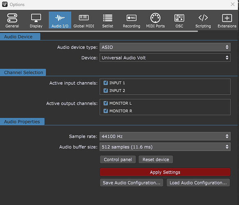Image resolution: width=239 pixels, height=205 pixels.
Task: Select the Channel Selection section tab
Action: (x=23, y=73)
